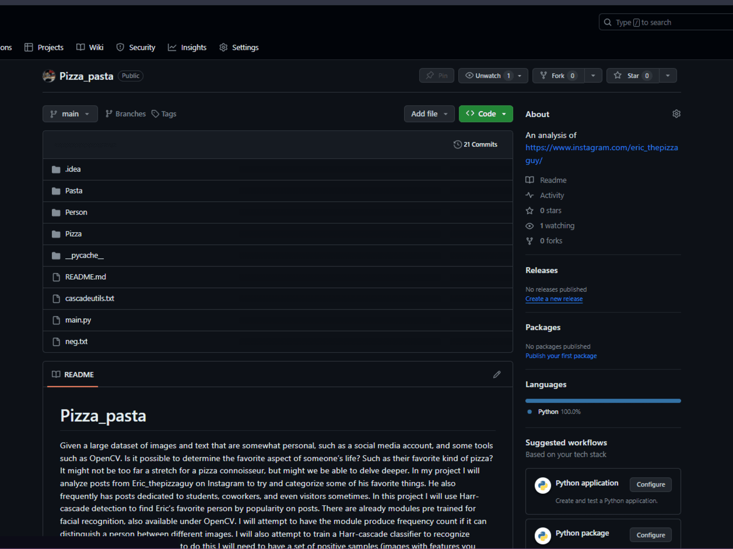733x549 pixels.
Task: Expand the Star lists dropdown arrow
Action: click(x=668, y=76)
